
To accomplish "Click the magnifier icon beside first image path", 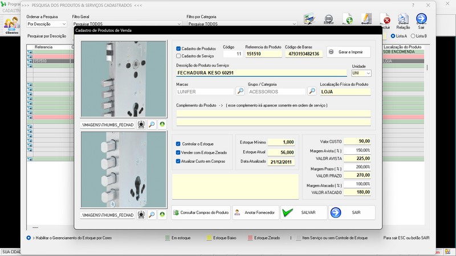I will [152, 124].
